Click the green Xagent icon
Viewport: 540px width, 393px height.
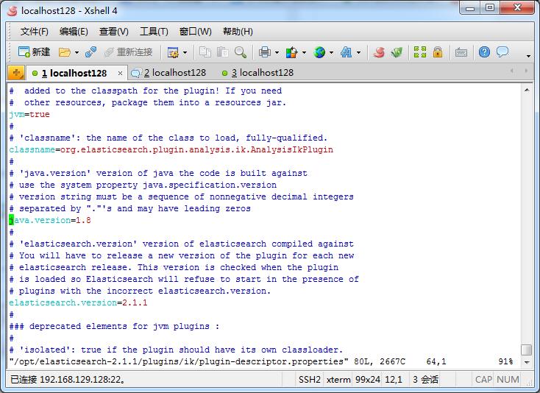coord(397,52)
